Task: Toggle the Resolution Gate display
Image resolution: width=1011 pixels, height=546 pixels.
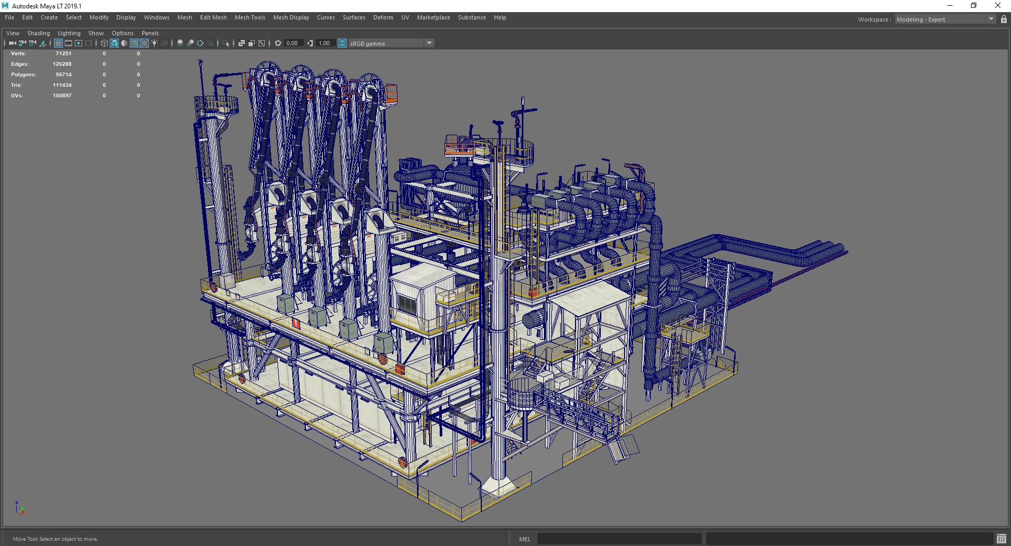Action: (x=78, y=43)
